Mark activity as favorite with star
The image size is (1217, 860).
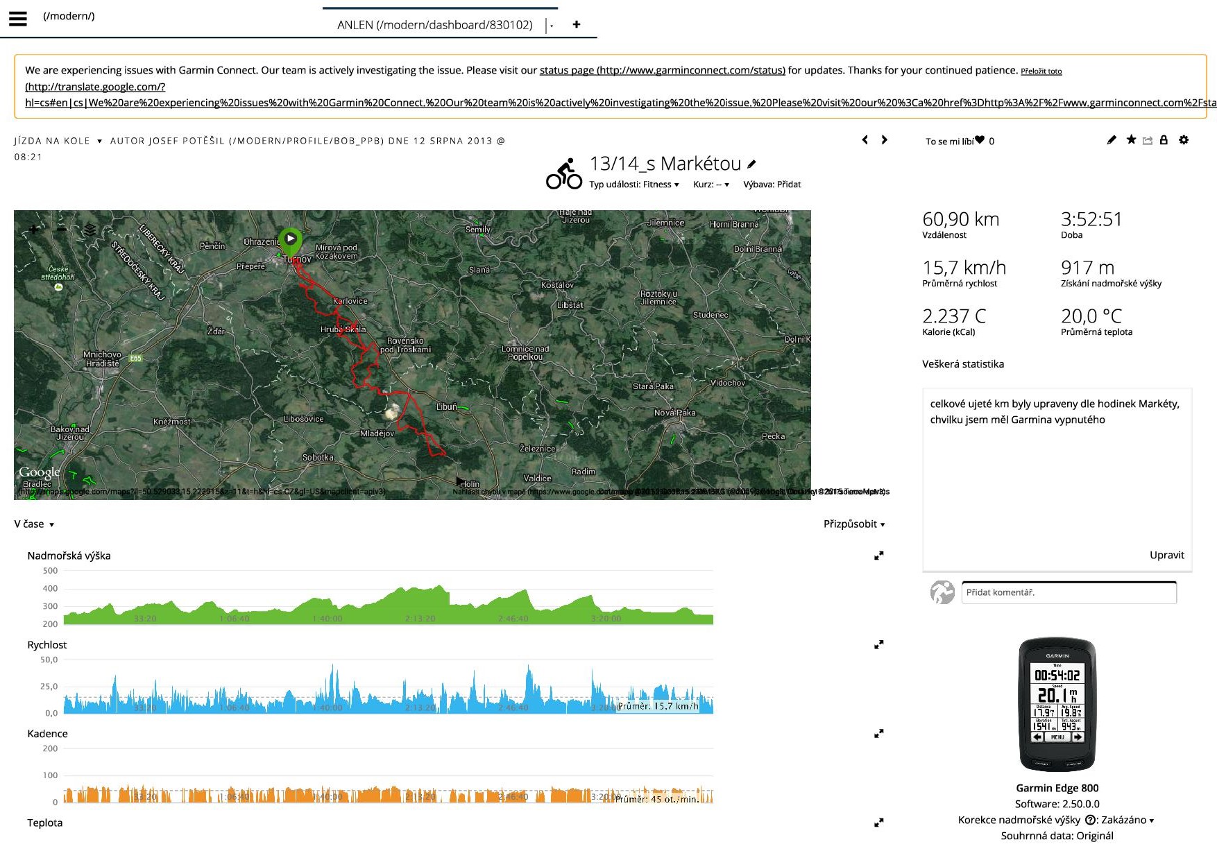tap(1131, 140)
